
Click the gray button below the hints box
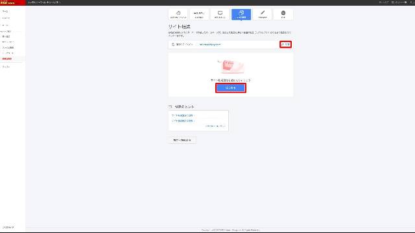[x=182, y=140]
